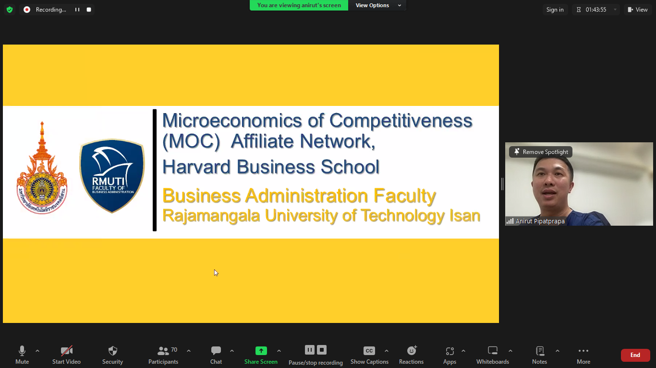Viewport: 656px width, 368px height.
Task: Click the RMUTI Faculty shield logo
Action: point(112,176)
